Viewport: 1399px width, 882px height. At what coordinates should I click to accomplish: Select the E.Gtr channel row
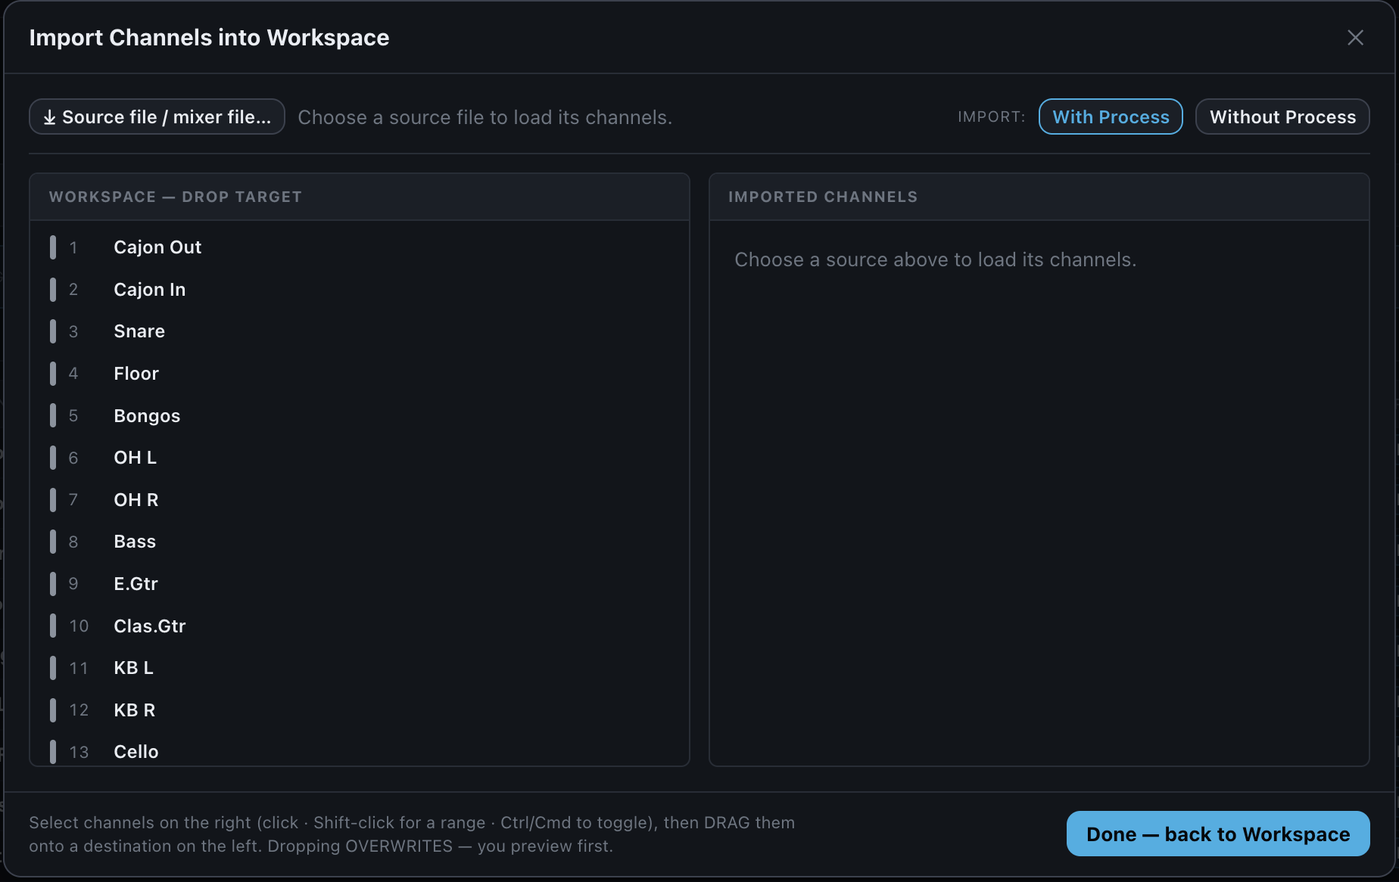point(360,584)
